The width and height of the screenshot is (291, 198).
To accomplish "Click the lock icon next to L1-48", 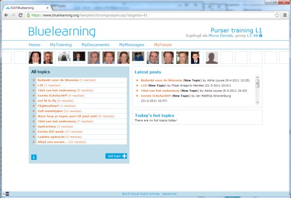I will coord(260,35).
